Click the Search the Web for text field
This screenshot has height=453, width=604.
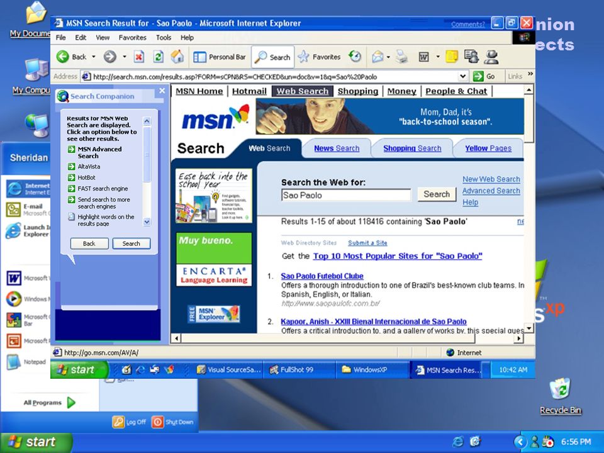[346, 195]
